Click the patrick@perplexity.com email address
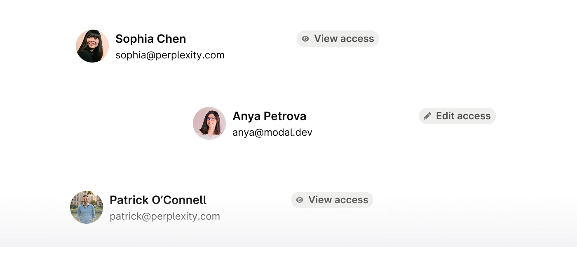 165,216
